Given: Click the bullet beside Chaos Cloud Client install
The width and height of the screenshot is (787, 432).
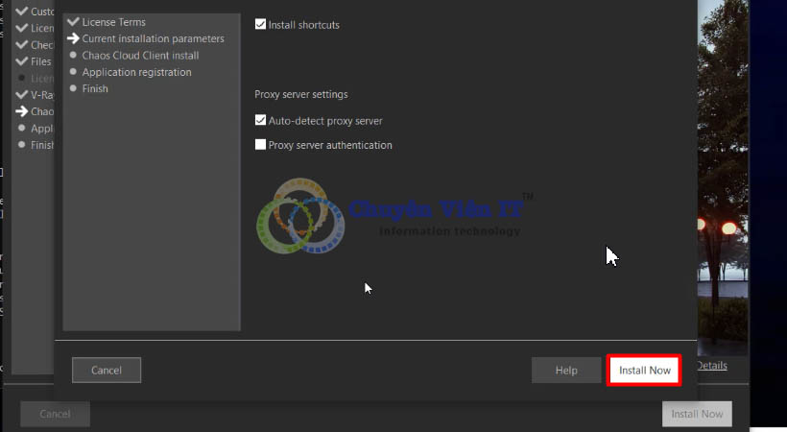Looking at the screenshot, I should click(x=73, y=56).
